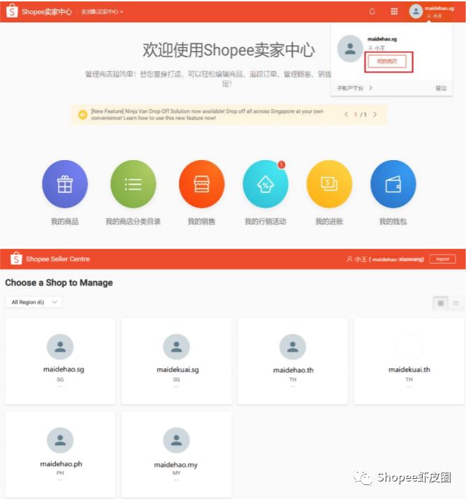Viewport: 466px width, 499px height.
Task: Switch to grid view of shops
Action: pos(441,303)
